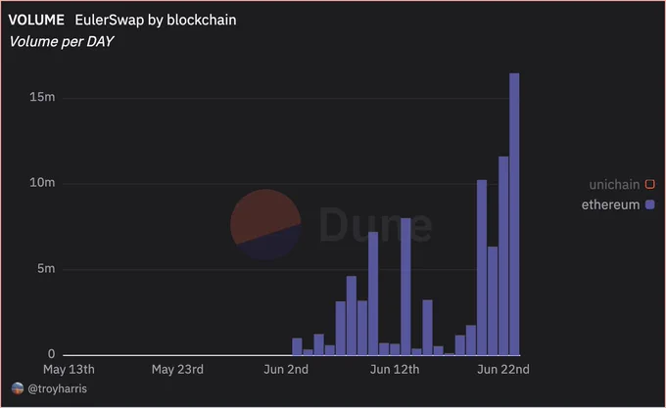Click the 'May 23rd' x-axis label
This screenshot has height=408, width=666.
coord(177,370)
